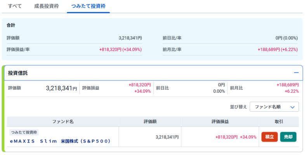
Task: Click the 前月比/率 value +188,689円 (+6.22%) in 合計
Action: tap(277, 50)
